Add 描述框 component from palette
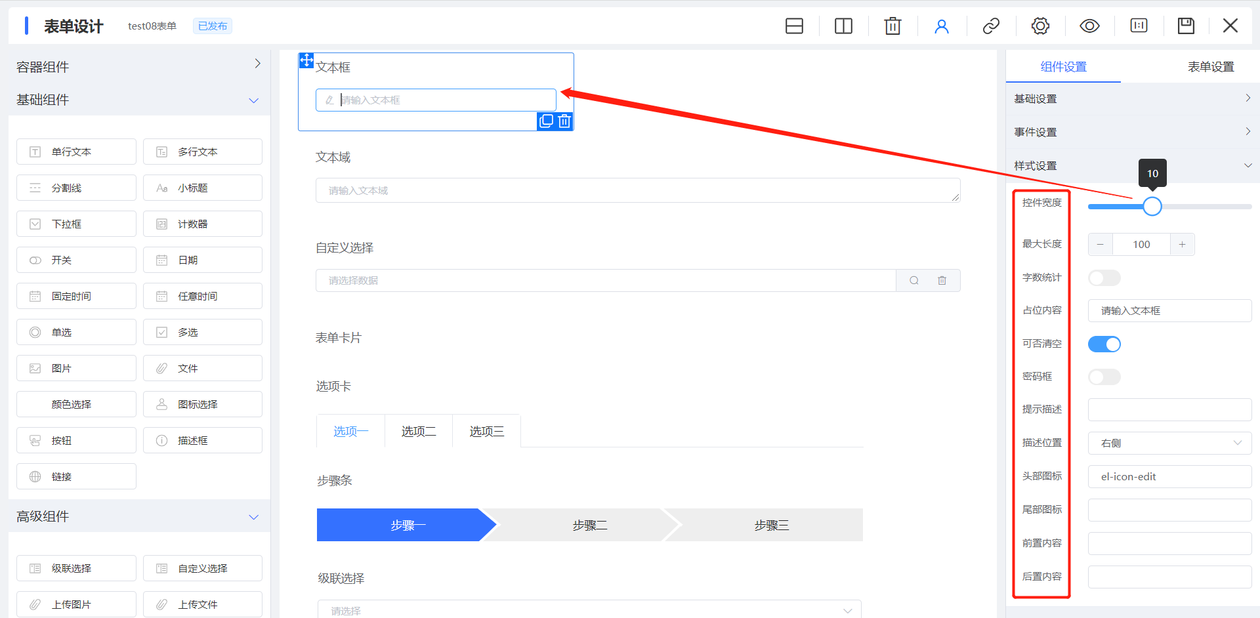This screenshot has height=618, width=1260. tap(203, 440)
